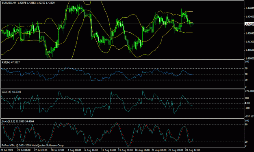
Task: Click the 20 Jul 2009 date label
Action: pyautogui.click(x=7, y=150)
